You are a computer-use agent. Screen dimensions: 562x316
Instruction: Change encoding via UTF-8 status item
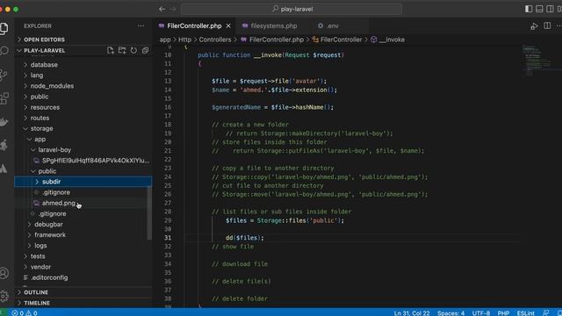click(x=481, y=312)
